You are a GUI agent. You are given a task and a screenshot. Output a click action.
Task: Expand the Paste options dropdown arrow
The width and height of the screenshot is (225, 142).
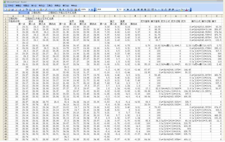coord(43,10)
